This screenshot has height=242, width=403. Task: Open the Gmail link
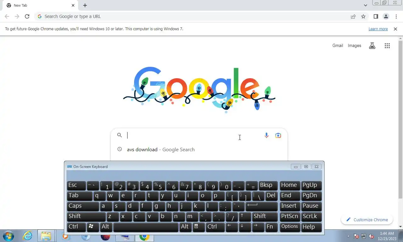click(338, 46)
